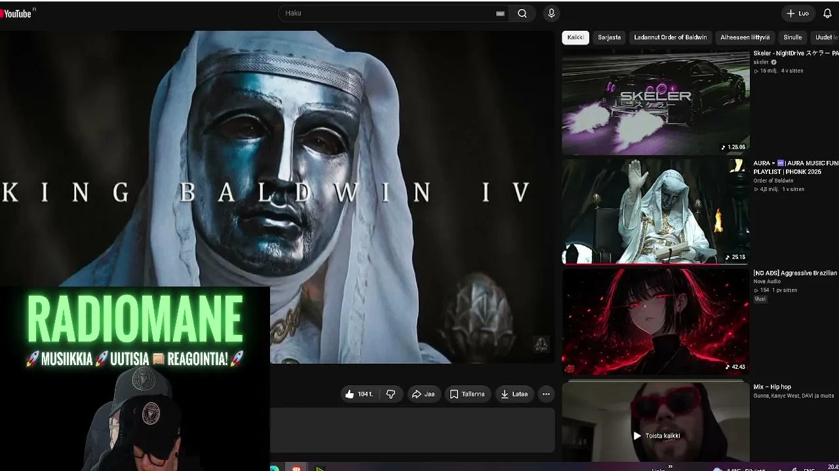Open the skeler channel name link
This screenshot has width=839, height=471.
click(x=761, y=62)
